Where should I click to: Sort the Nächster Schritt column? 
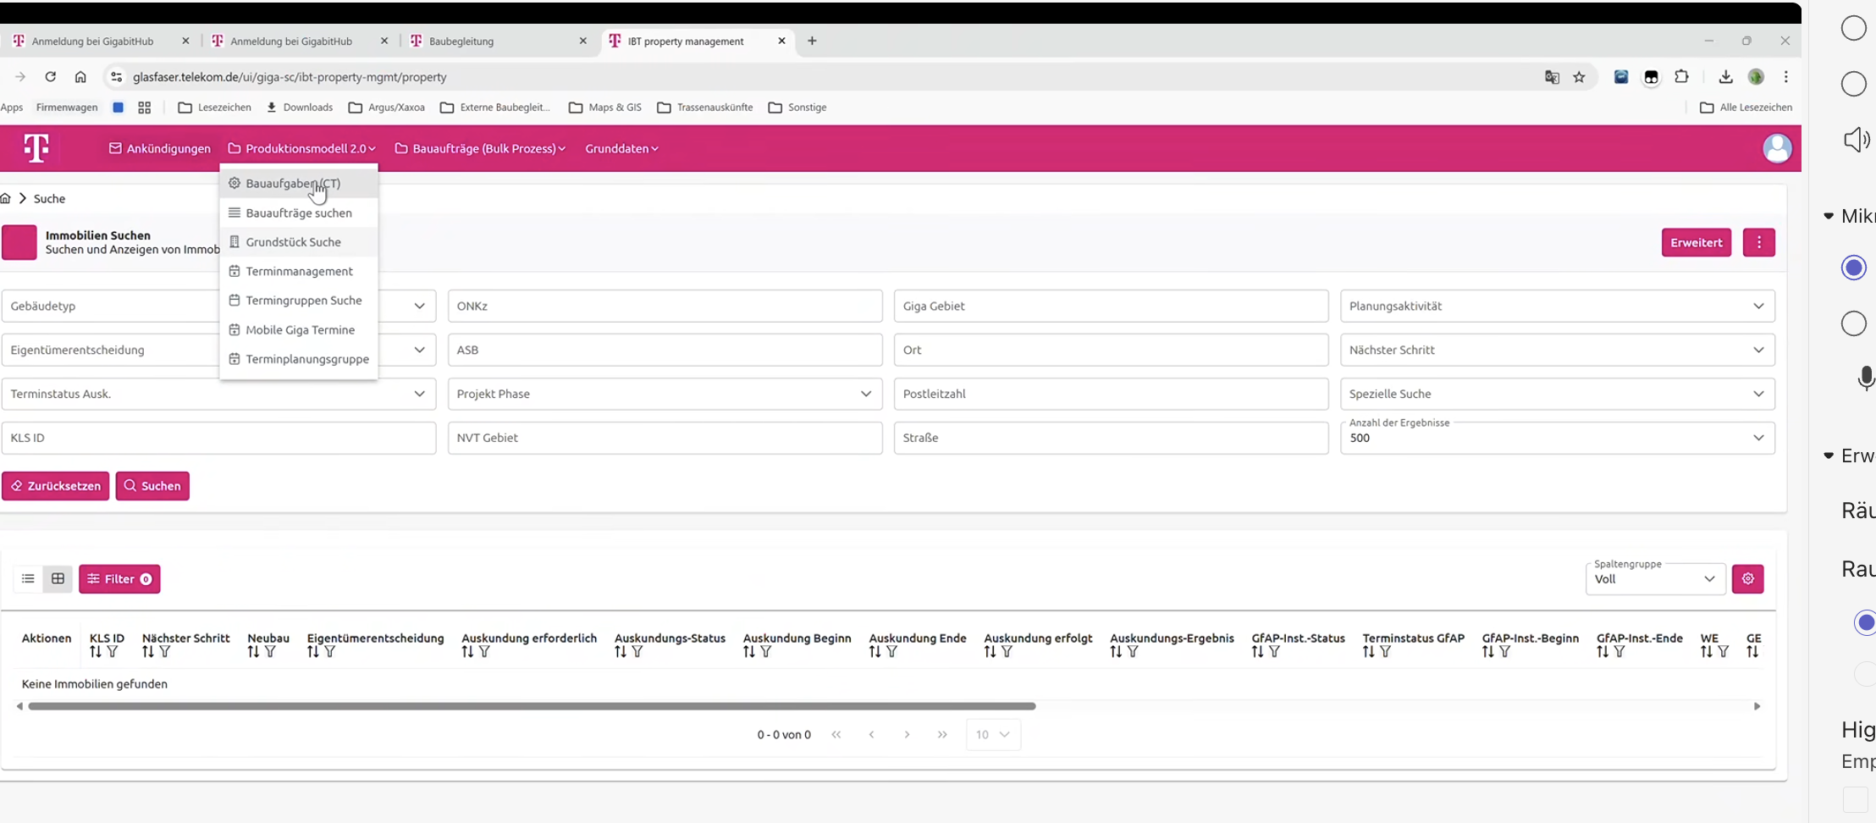pyautogui.click(x=148, y=652)
